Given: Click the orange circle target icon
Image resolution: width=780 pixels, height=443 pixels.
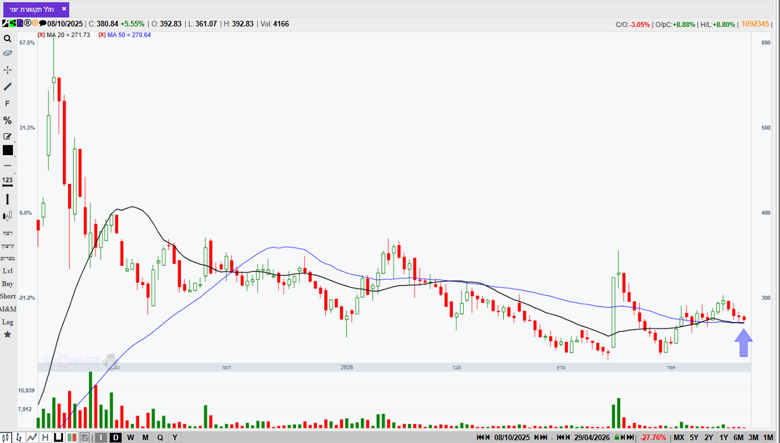Looking at the screenshot, I should tap(35, 24).
